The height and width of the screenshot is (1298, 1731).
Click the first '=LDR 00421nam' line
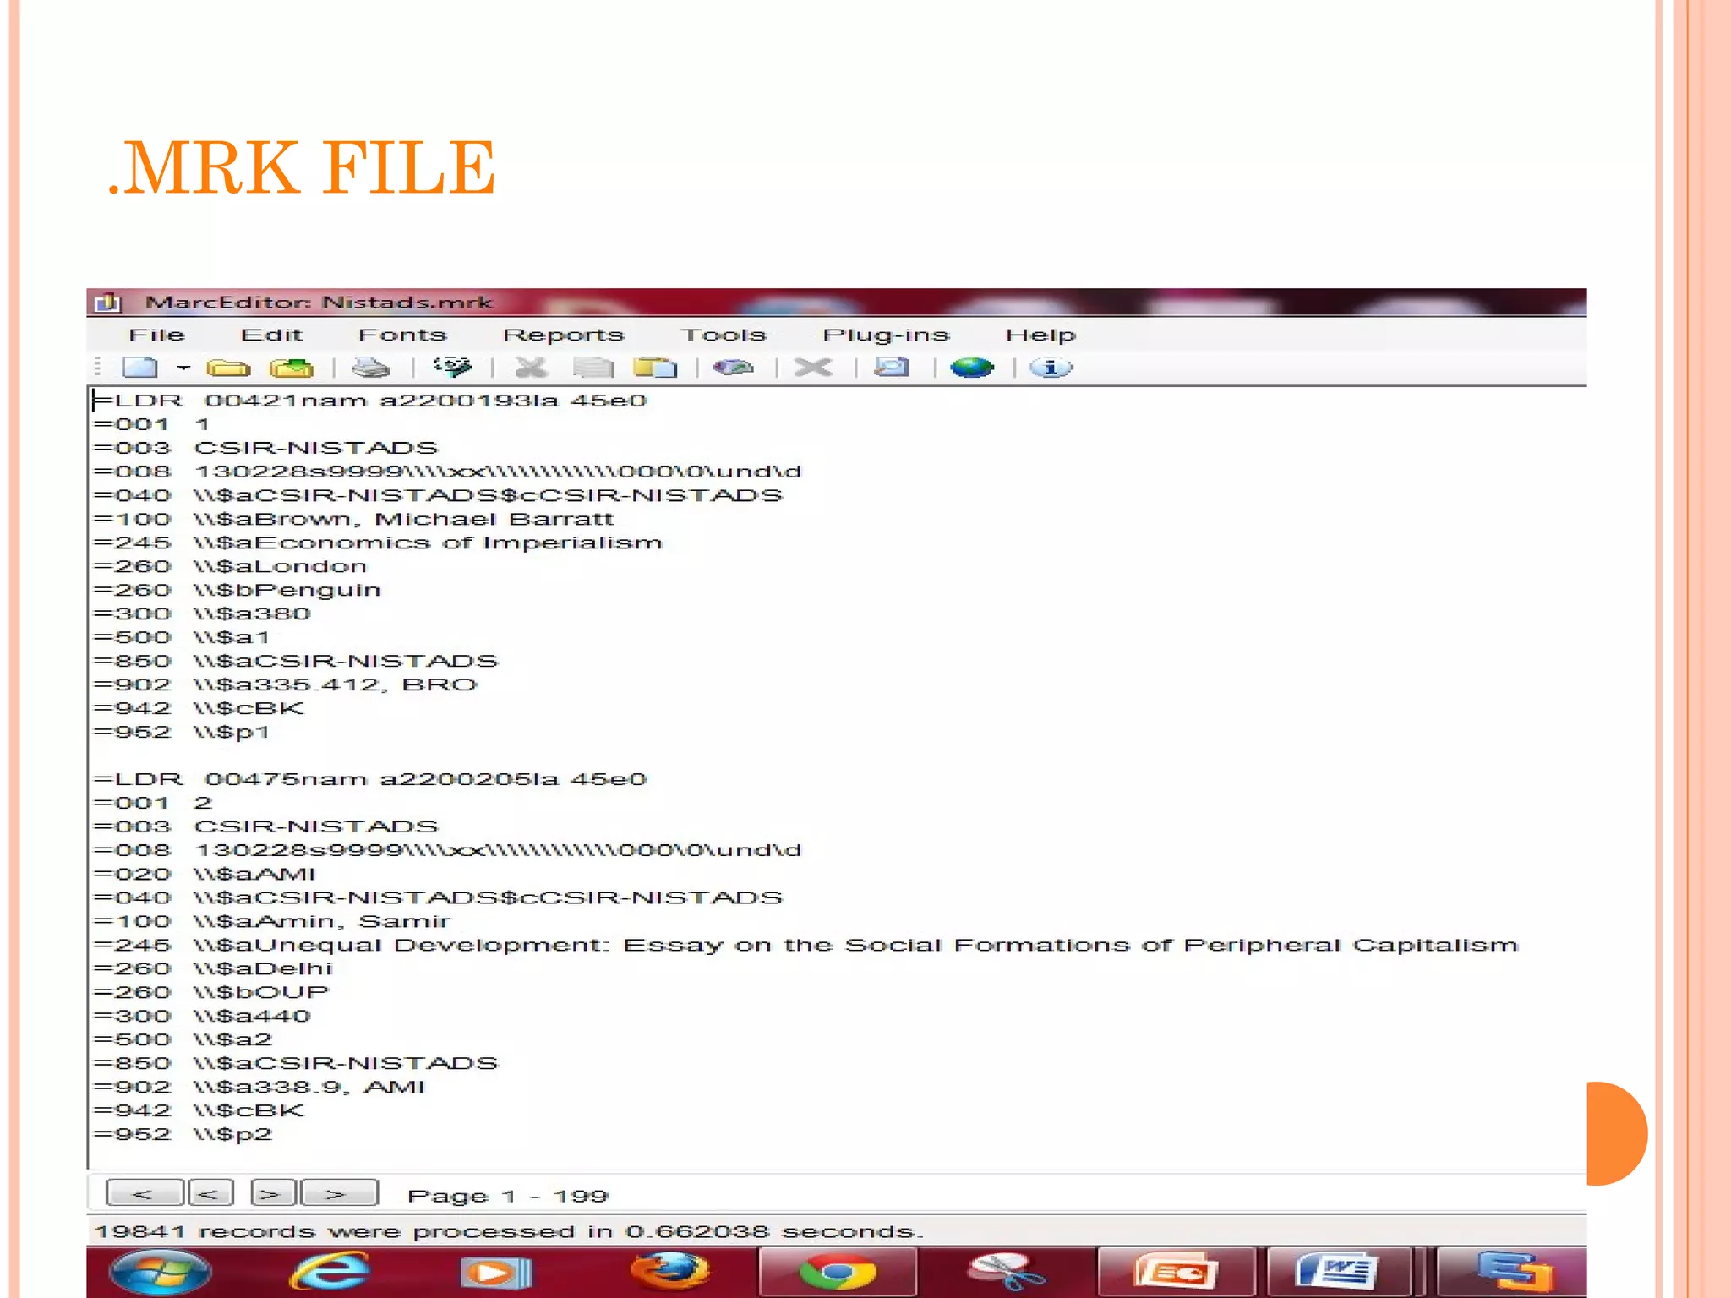(369, 401)
